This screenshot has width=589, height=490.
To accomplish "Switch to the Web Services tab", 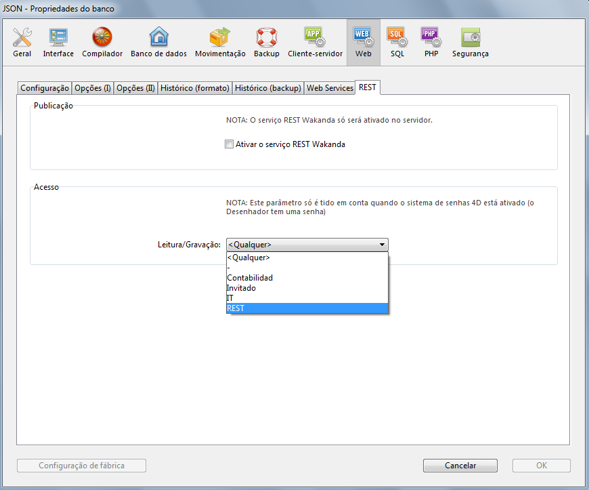I will click(330, 88).
